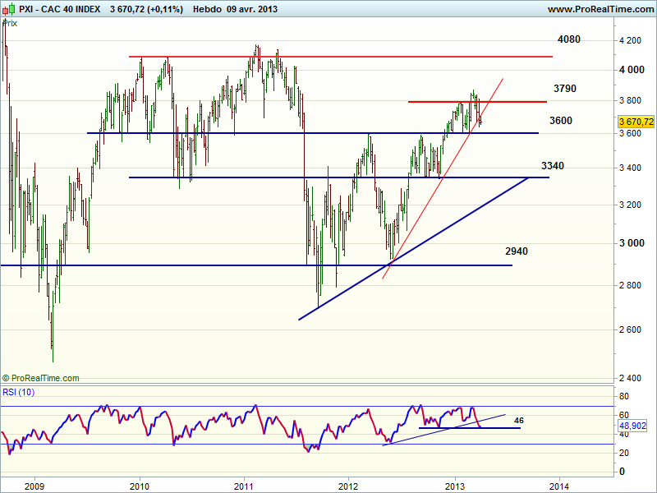
Task: Select the 4080 resistance level label
Action: [568, 39]
